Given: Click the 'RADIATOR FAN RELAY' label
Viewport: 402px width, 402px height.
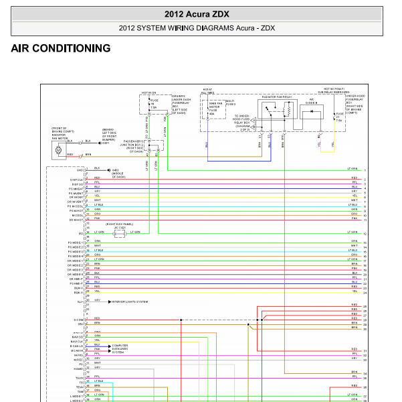Looking at the screenshot, I should (x=277, y=97).
